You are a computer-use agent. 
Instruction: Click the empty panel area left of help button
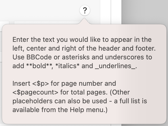click(40, 11)
